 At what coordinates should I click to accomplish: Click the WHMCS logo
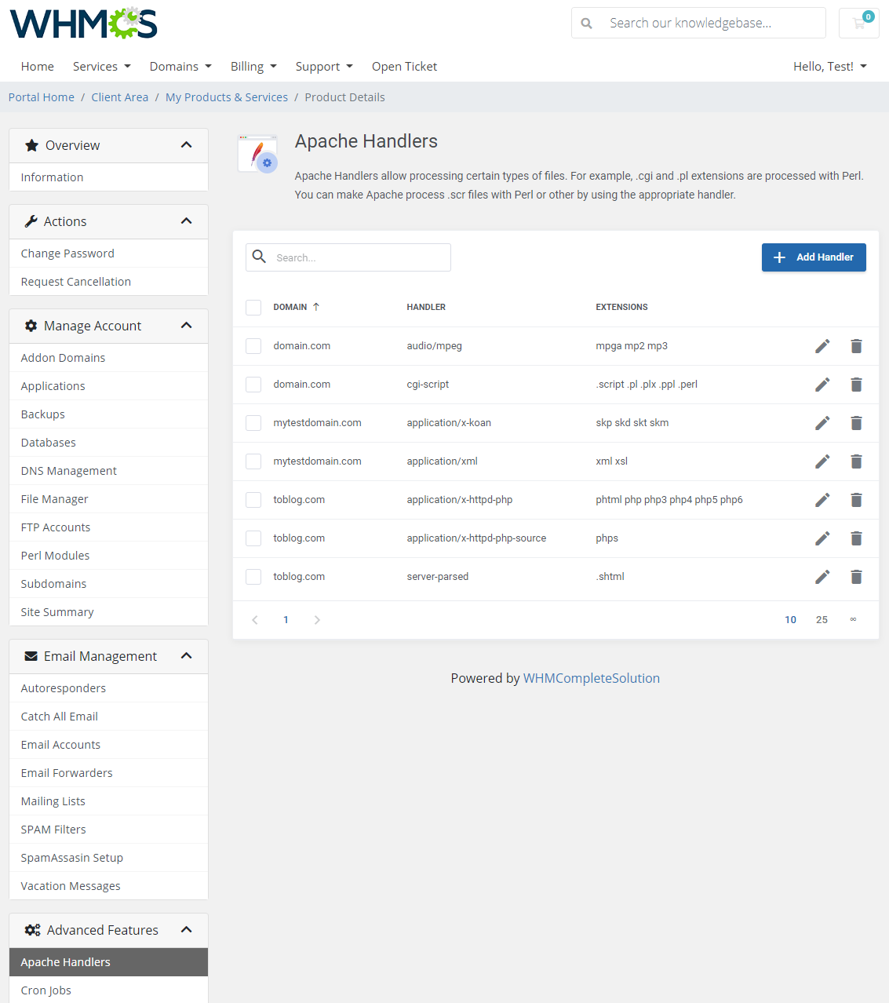[x=83, y=23]
